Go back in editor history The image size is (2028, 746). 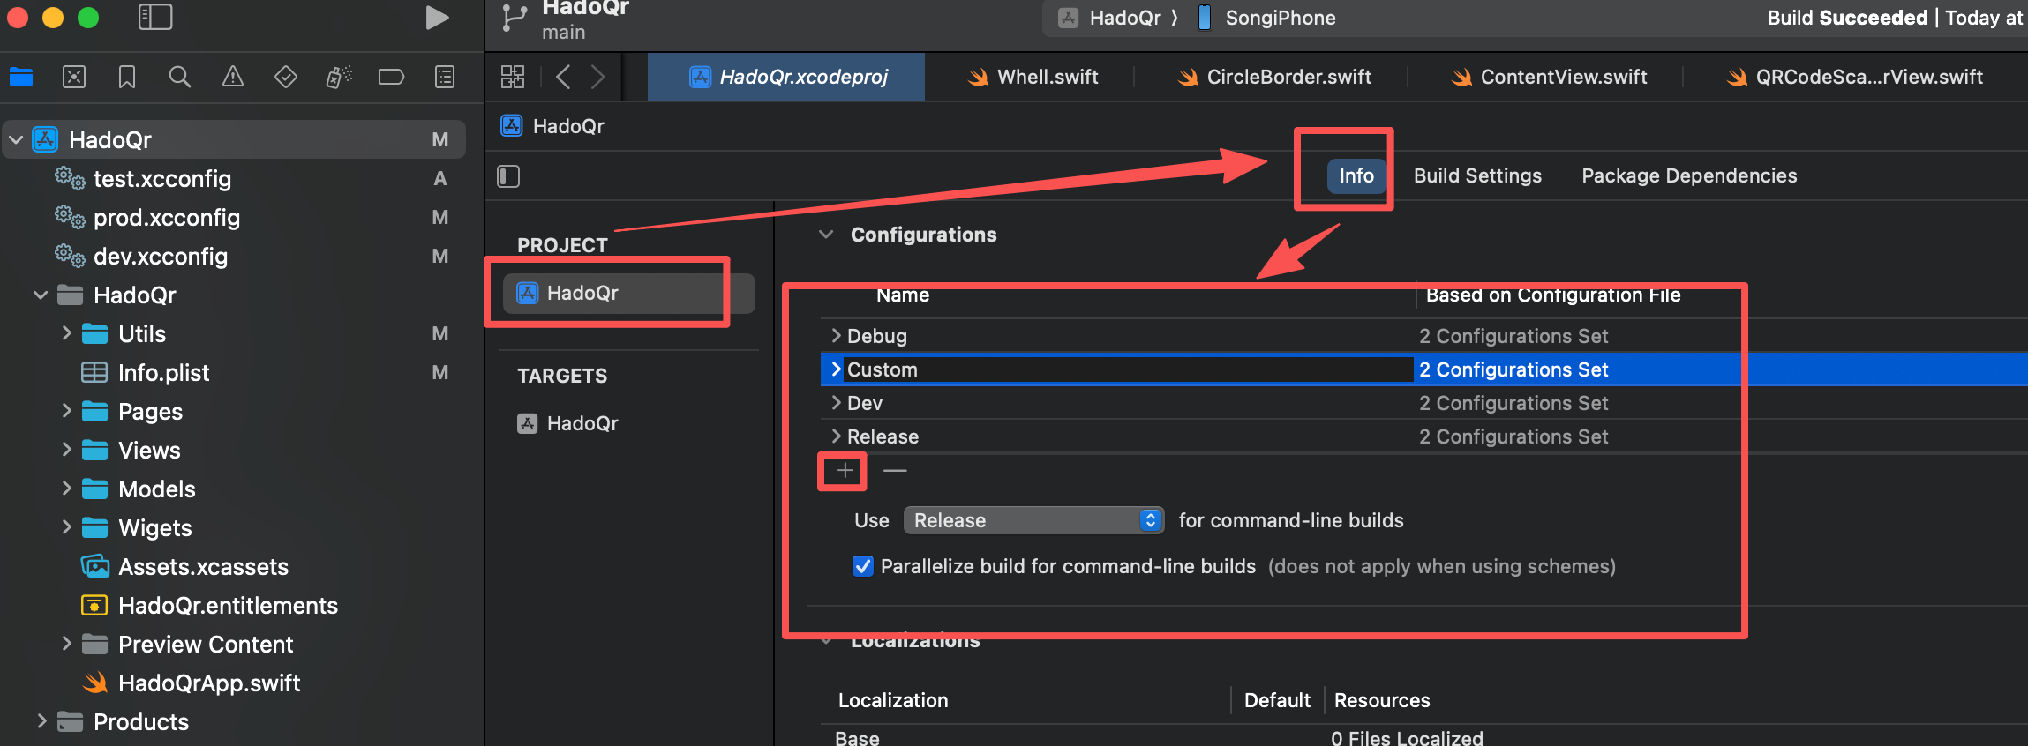[x=563, y=77]
